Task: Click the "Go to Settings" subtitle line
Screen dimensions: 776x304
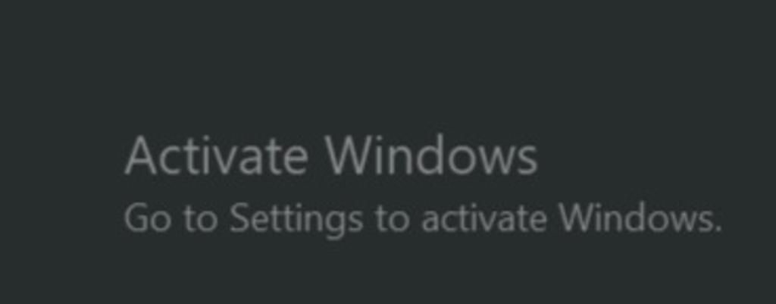Action: (x=423, y=219)
